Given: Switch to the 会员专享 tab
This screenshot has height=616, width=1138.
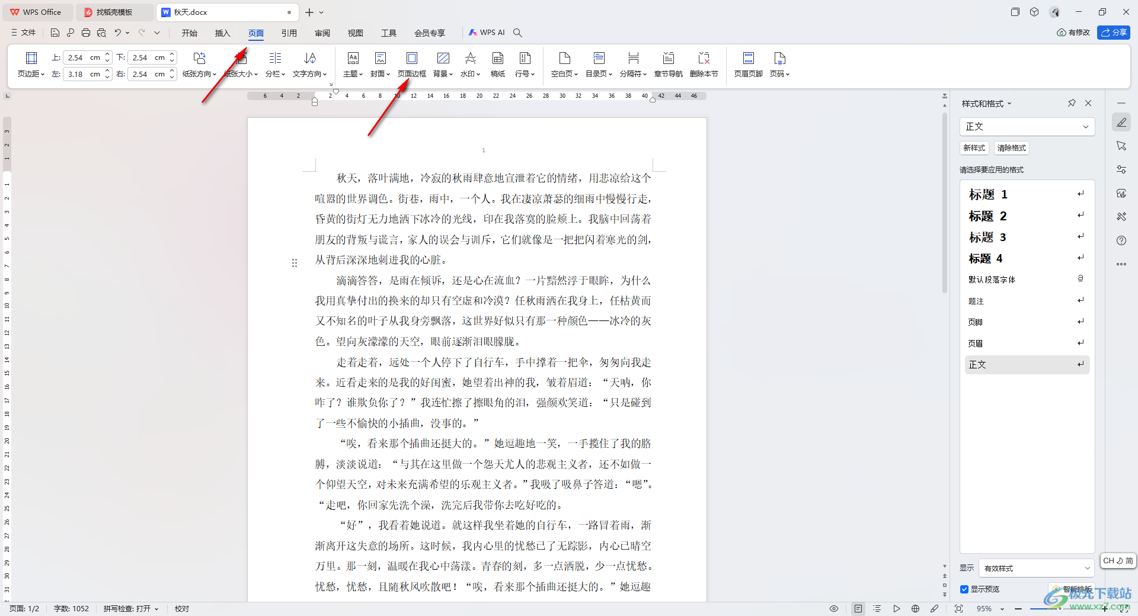Looking at the screenshot, I should point(430,33).
